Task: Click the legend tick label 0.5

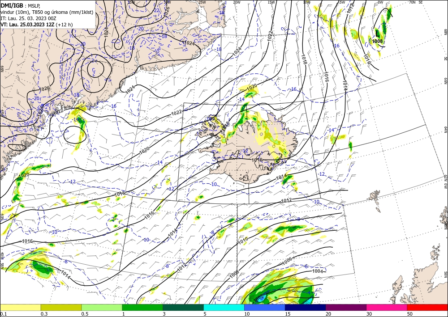Action: pos(85,314)
